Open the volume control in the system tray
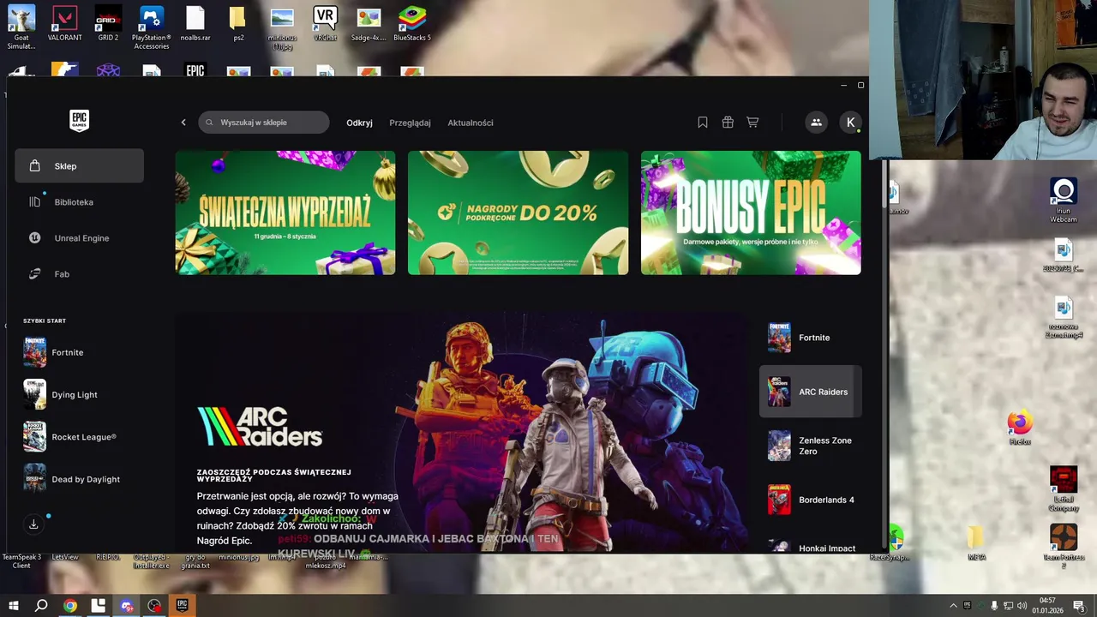The height and width of the screenshot is (617, 1097). (x=1022, y=606)
